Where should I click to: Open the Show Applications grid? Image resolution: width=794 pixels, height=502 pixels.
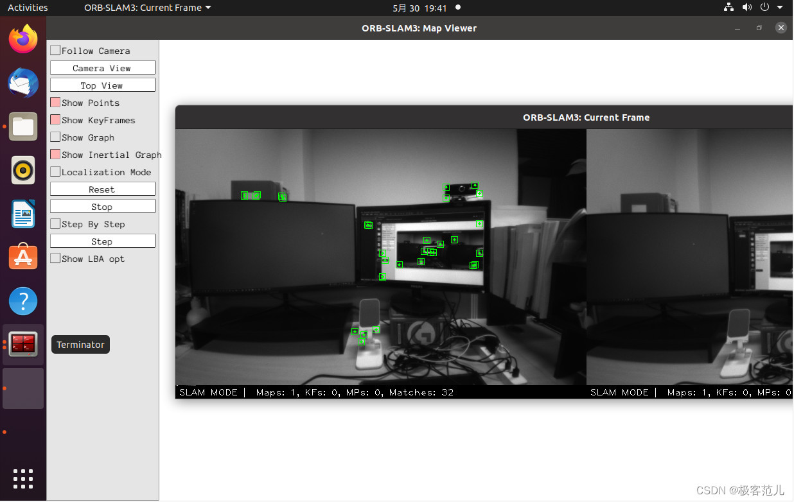point(23,479)
